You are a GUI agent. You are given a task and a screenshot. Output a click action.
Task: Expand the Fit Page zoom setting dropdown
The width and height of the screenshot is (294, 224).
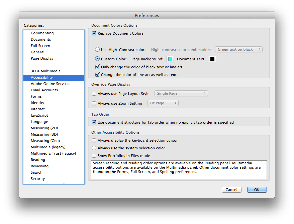point(163,103)
